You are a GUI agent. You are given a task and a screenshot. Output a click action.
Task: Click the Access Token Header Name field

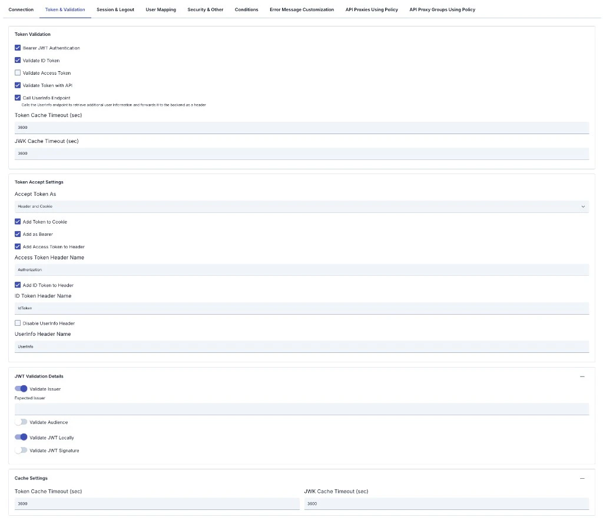301,269
